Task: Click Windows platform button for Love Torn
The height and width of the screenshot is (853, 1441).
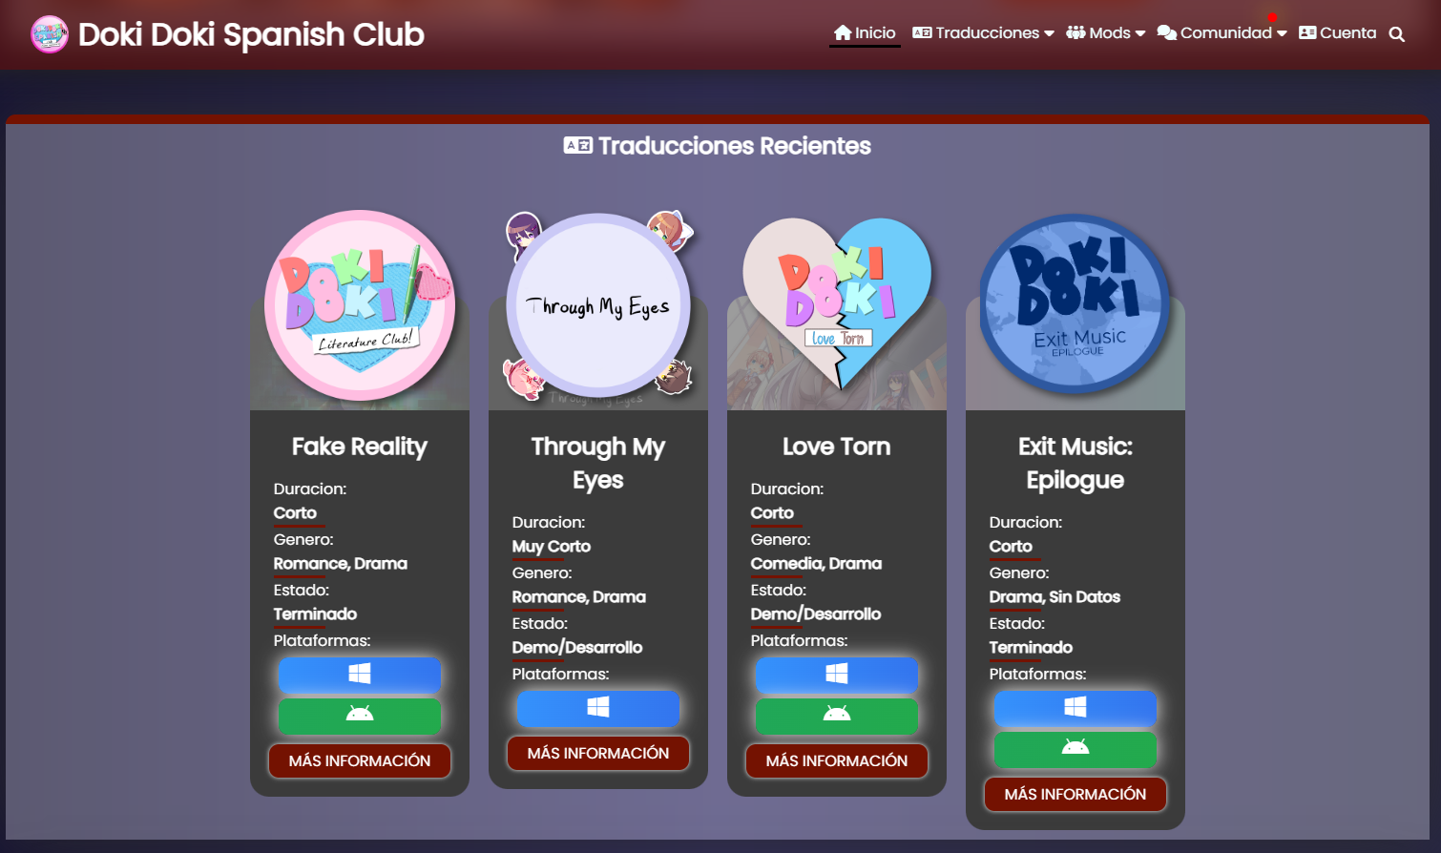Action: (837, 675)
